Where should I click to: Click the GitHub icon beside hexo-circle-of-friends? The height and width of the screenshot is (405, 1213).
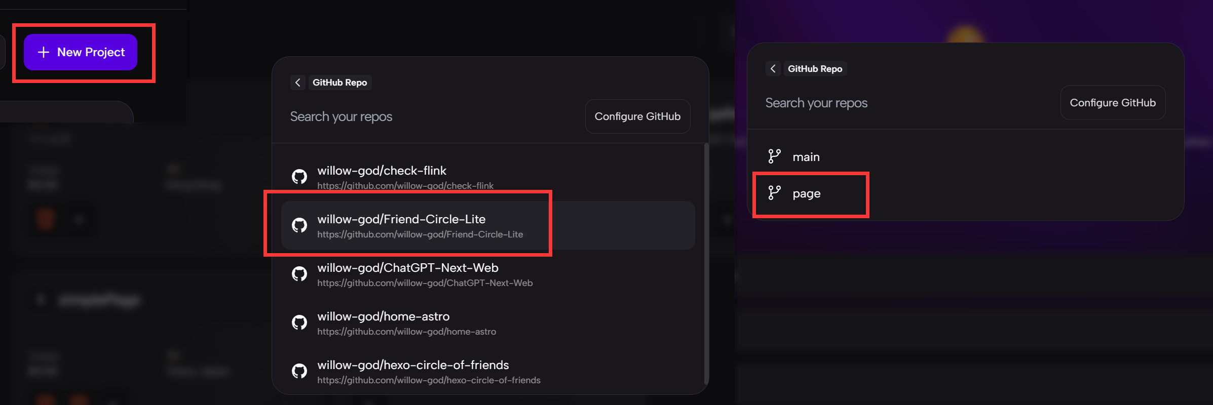coord(299,371)
